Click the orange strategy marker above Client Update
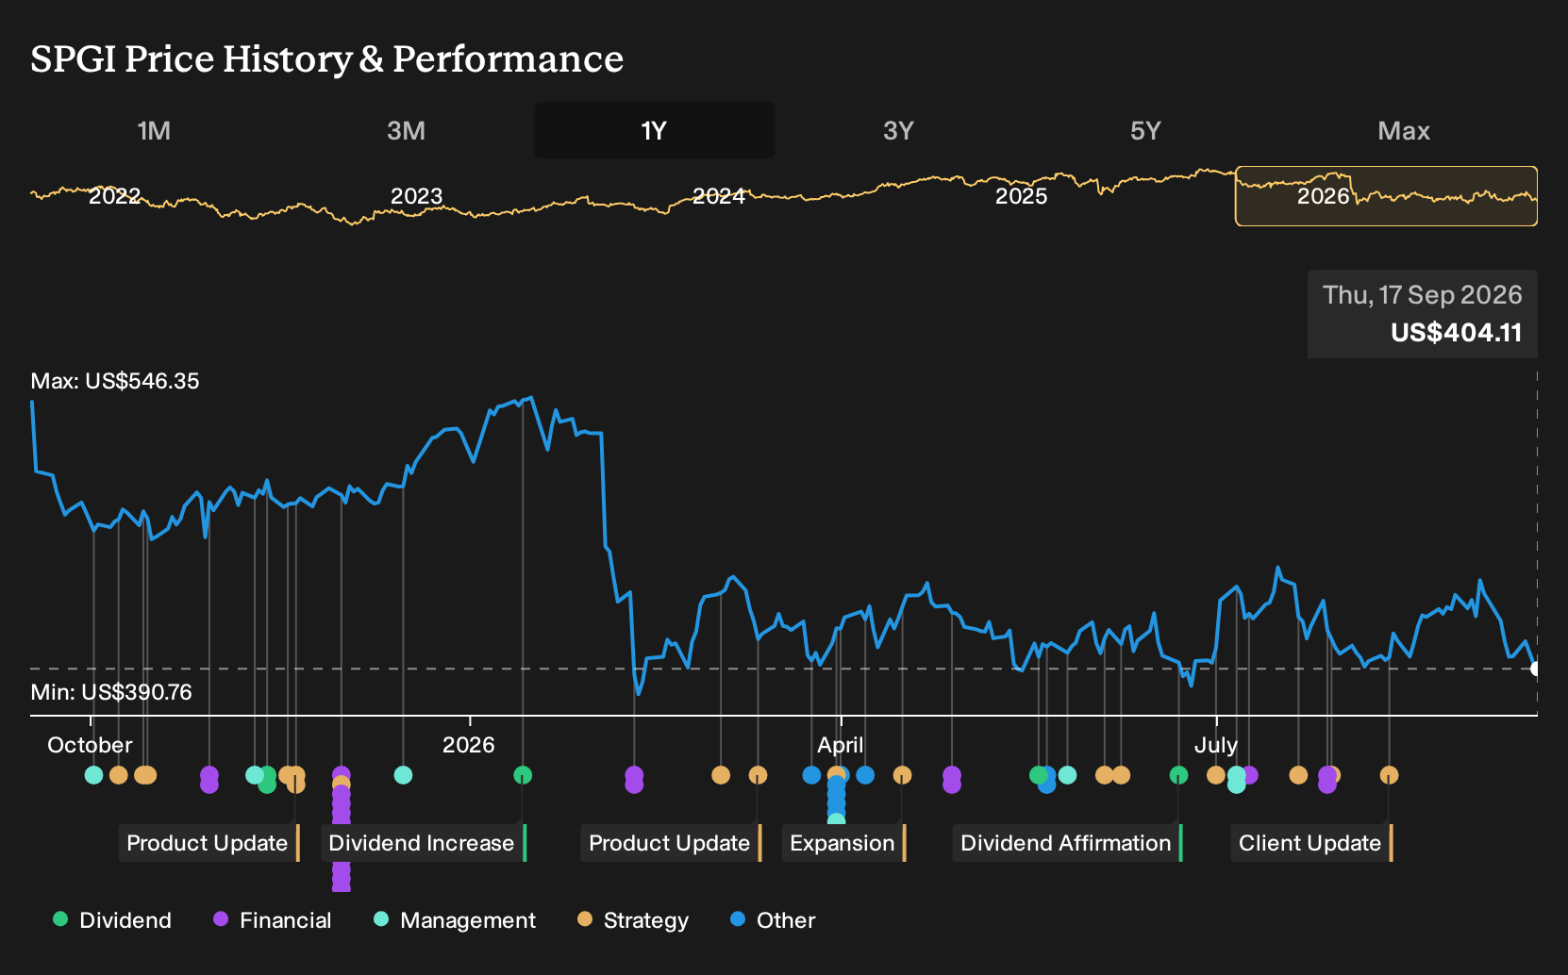This screenshot has height=975, width=1568. pos(1389,775)
